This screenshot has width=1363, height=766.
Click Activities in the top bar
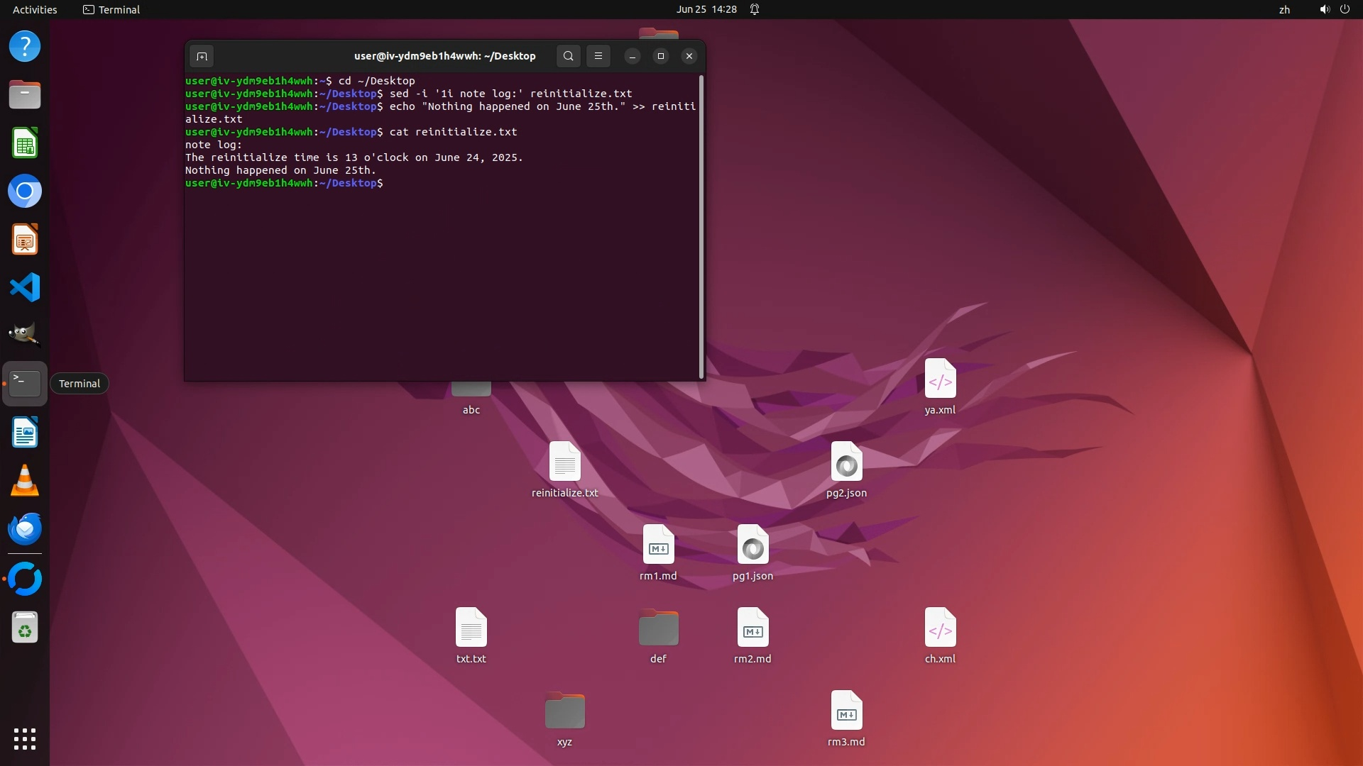35,9
